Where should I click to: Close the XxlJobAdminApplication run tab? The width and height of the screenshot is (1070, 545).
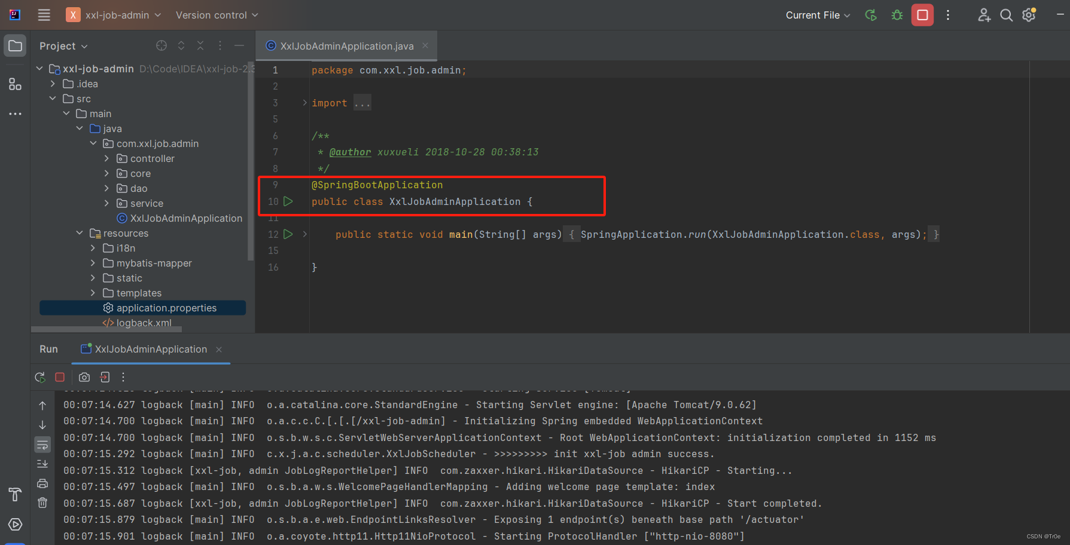point(219,350)
